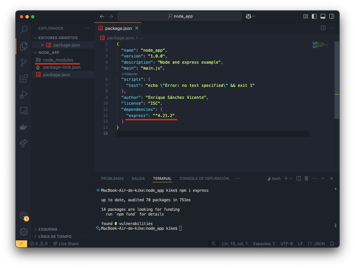Screen dimensions: 355x268
Task: Open Customize Layout button
Action: (x=306, y=16)
